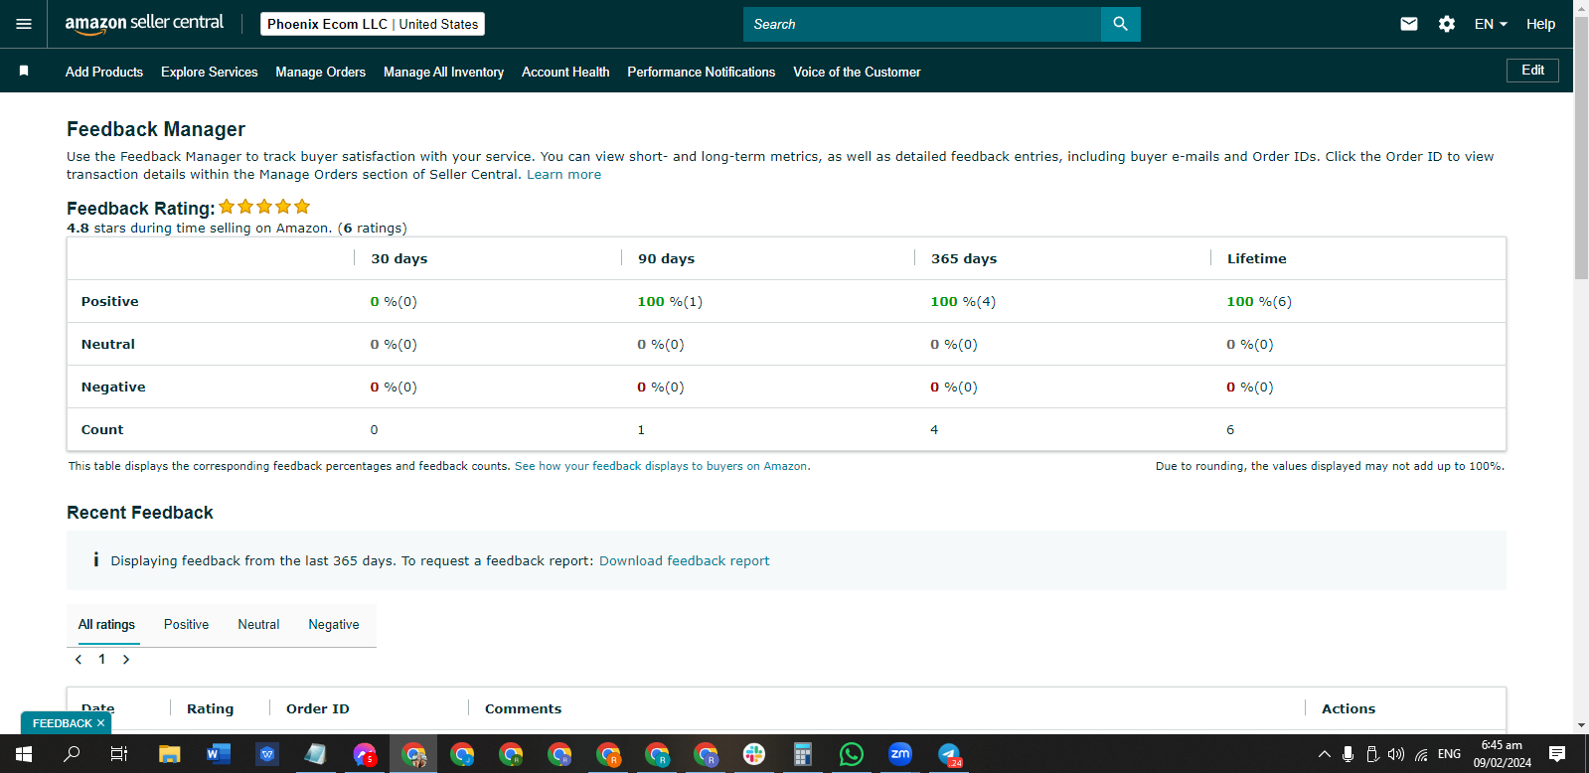Launch Zoom from the taskbar
Viewport: 1589px width, 773px height.
pyautogui.click(x=900, y=754)
